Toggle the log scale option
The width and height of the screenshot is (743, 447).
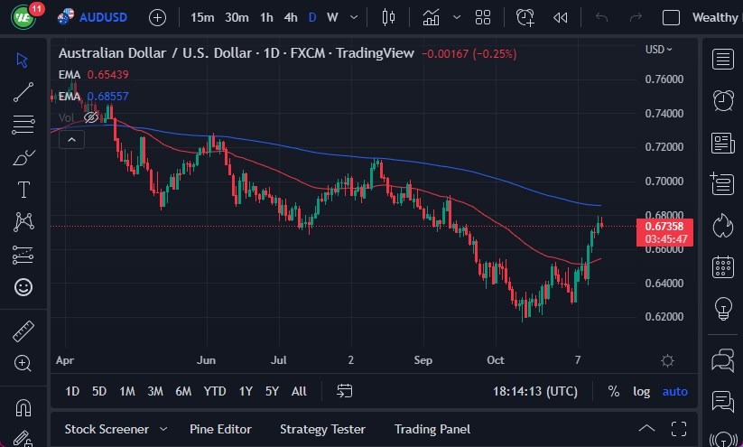(x=641, y=391)
